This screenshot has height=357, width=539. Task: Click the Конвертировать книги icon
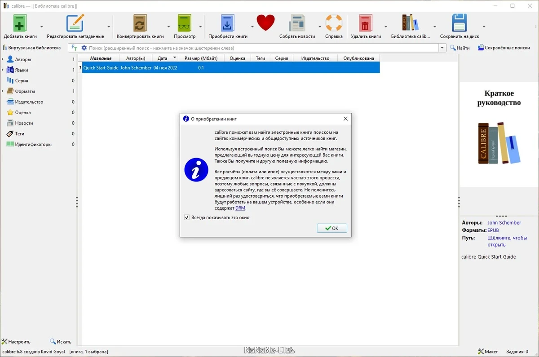click(x=140, y=23)
